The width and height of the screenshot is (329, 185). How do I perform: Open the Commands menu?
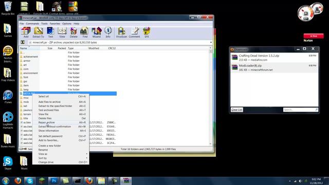point(32,24)
